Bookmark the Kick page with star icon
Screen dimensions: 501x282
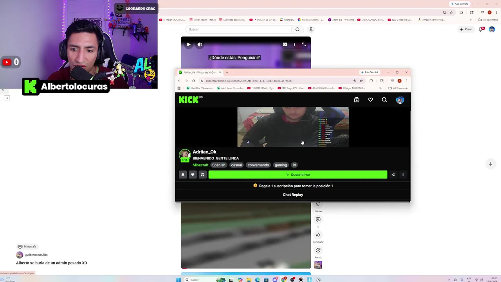(x=361, y=81)
